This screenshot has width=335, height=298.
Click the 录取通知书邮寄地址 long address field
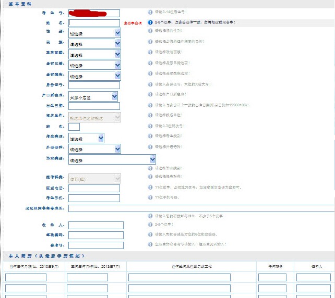coord(201,208)
